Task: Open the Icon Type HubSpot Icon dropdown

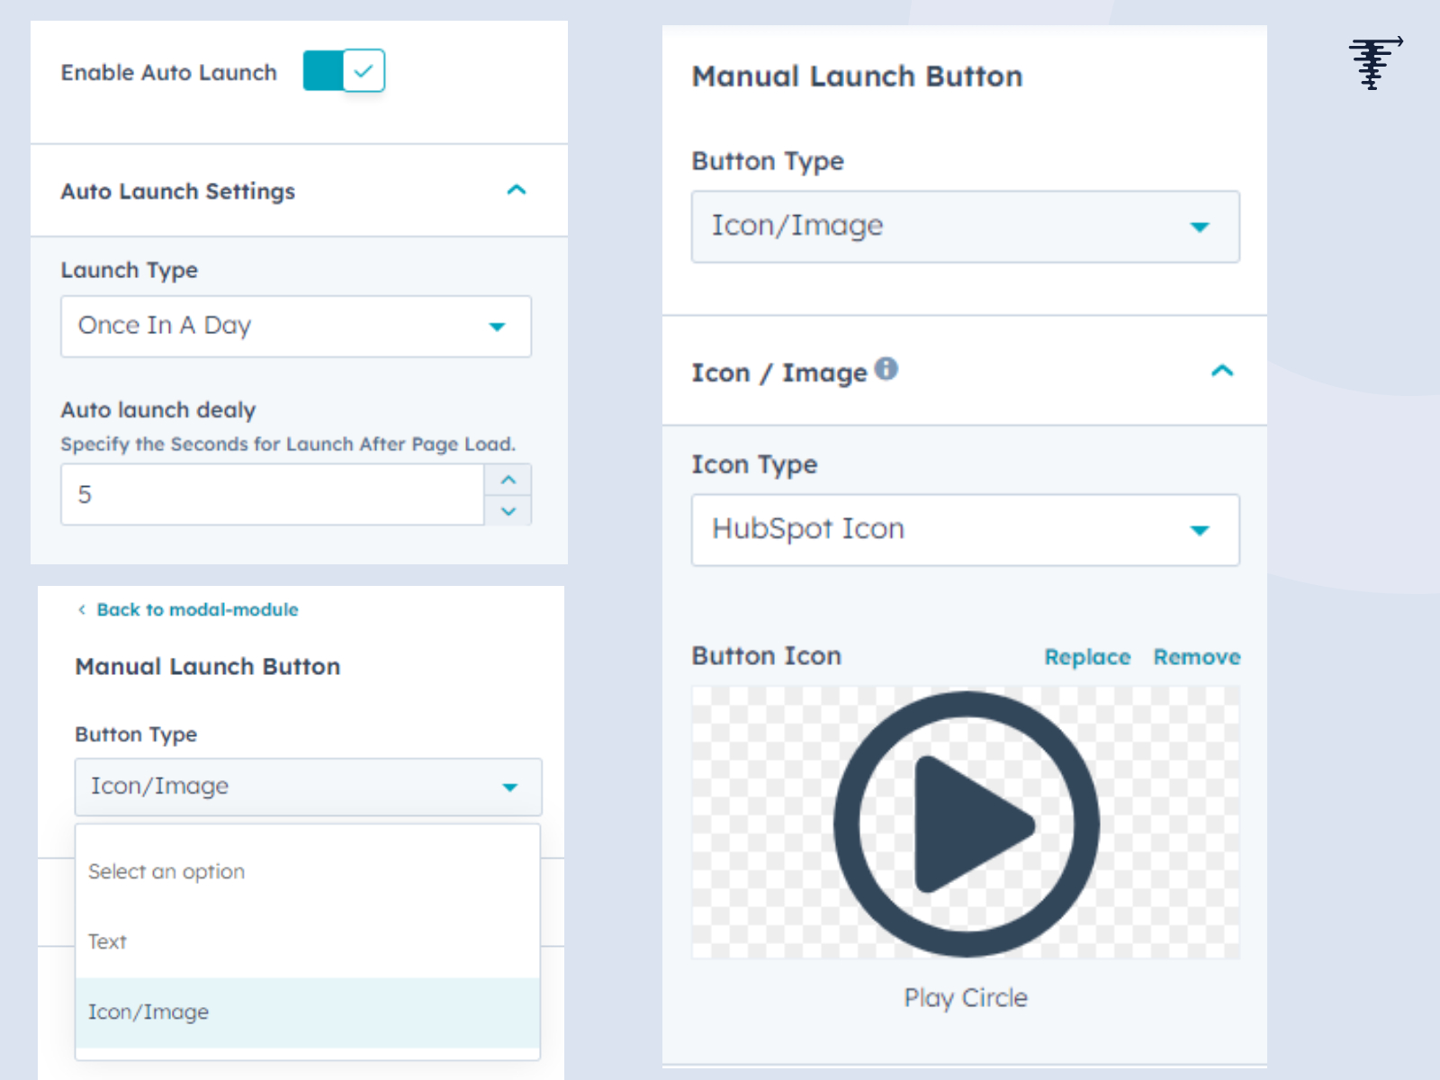Action: (965, 529)
